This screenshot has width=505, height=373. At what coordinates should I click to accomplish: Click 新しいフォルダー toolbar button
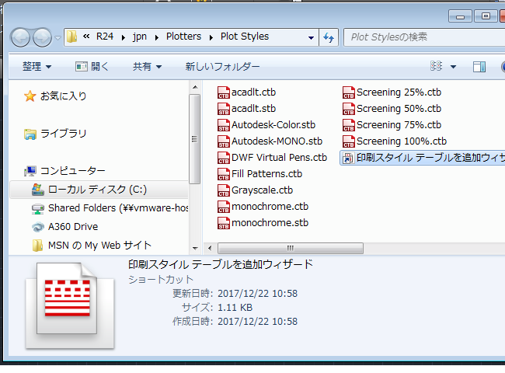pyautogui.click(x=222, y=67)
